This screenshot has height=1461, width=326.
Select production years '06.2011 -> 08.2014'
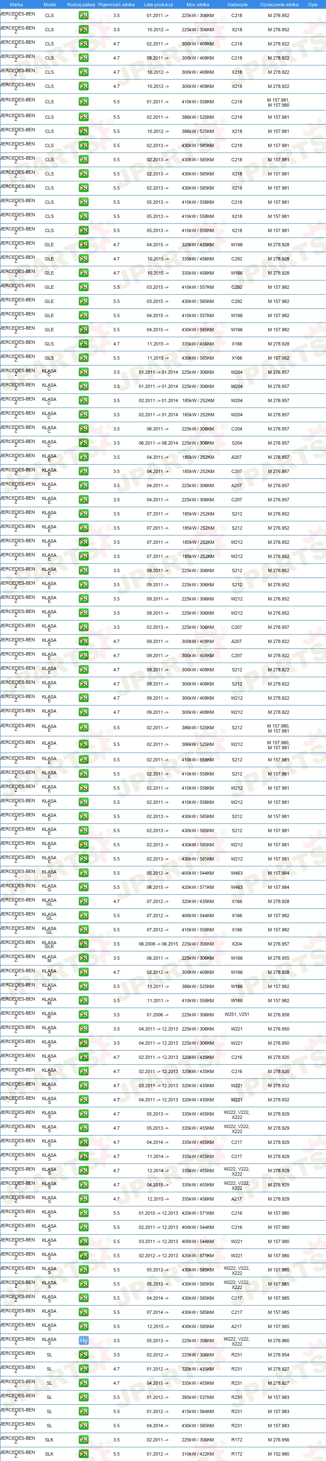click(x=158, y=443)
